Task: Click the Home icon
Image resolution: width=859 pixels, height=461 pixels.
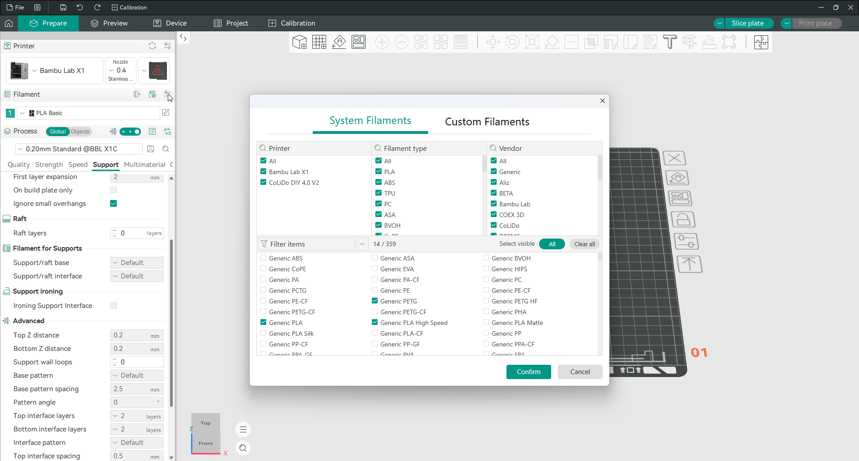Action: click(9, 23)
